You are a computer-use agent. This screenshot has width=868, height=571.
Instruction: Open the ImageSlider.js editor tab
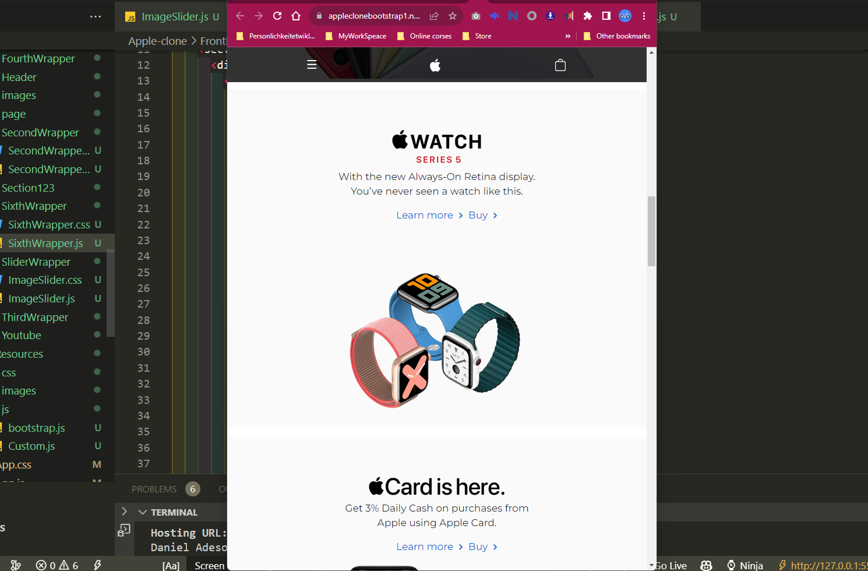(x=174, y=16)
